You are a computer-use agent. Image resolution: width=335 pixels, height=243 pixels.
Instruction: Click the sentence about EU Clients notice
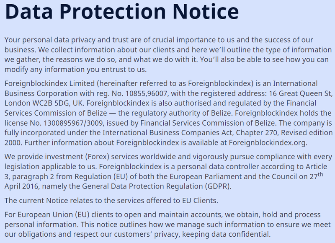[111, 200]
